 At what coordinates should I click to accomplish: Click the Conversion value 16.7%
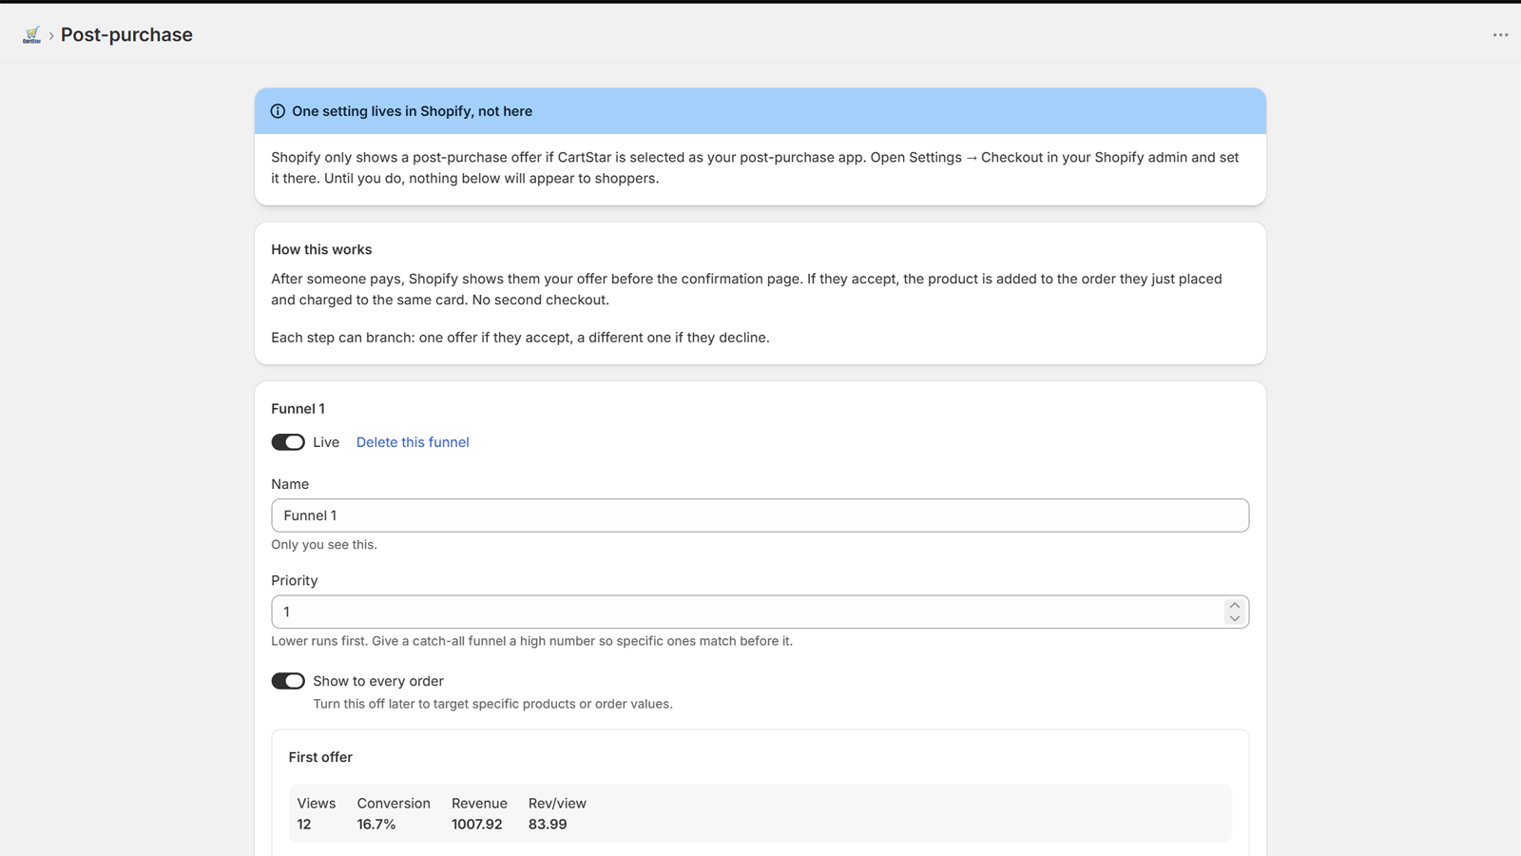pos(376,825)
